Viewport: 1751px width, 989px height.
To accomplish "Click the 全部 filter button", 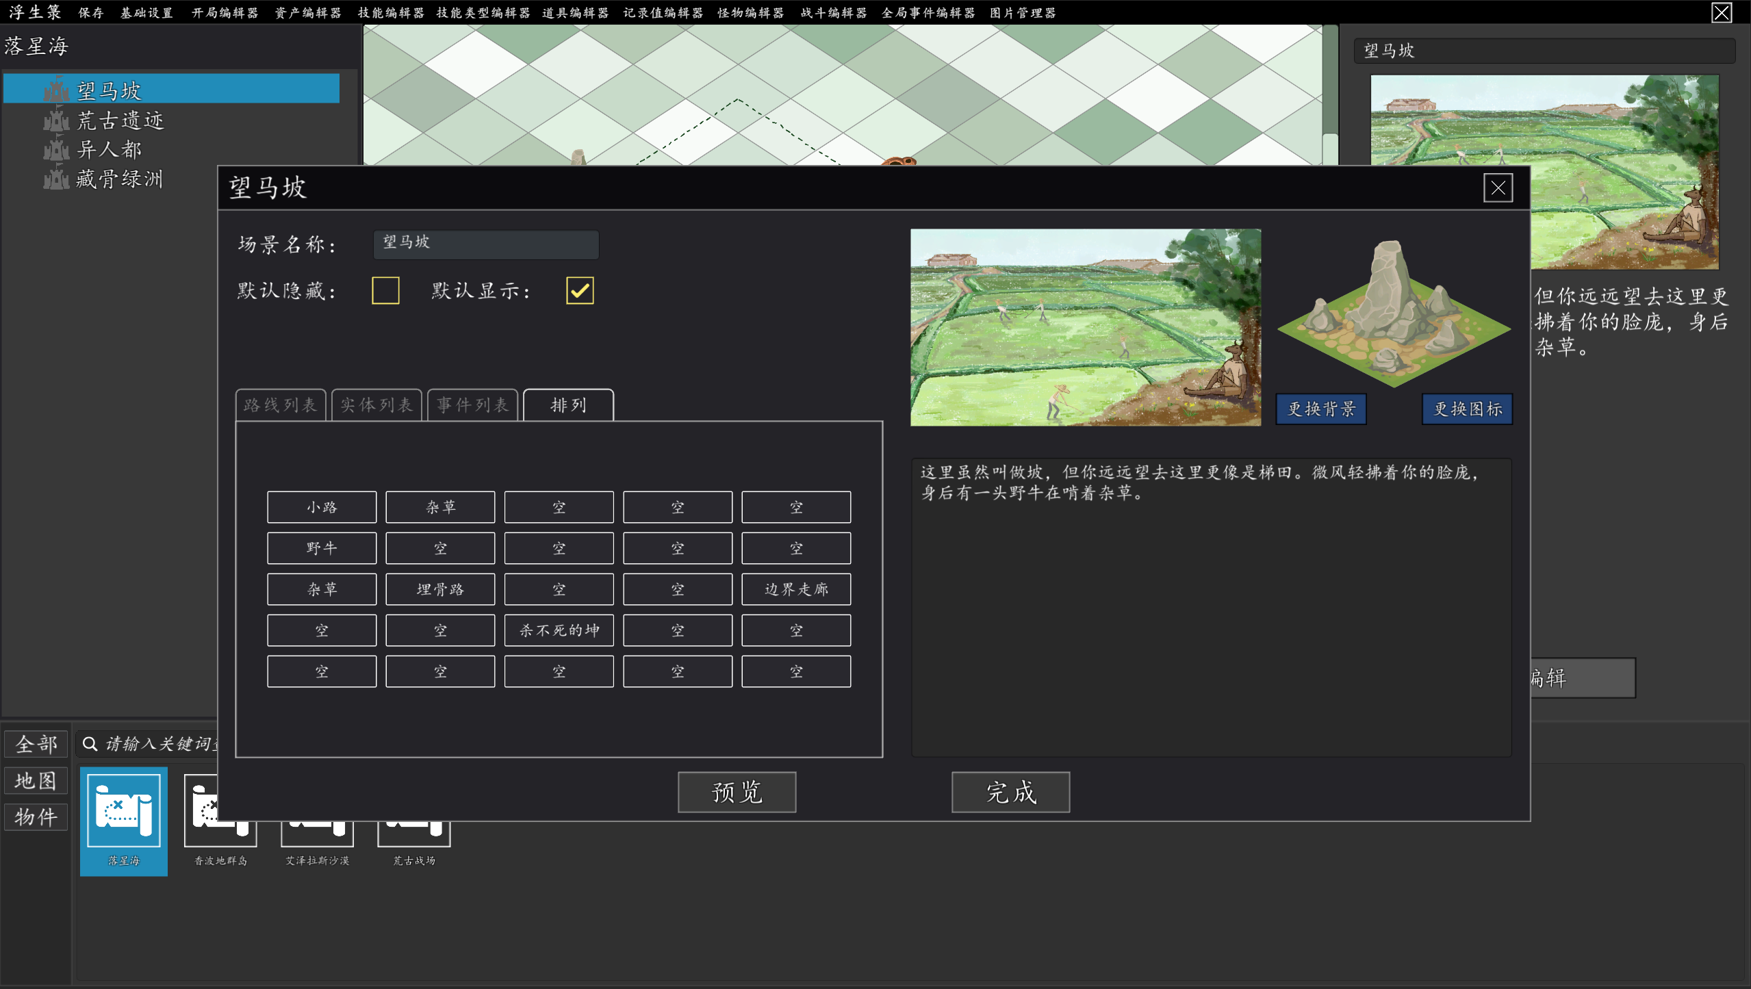I will [36, 744].
